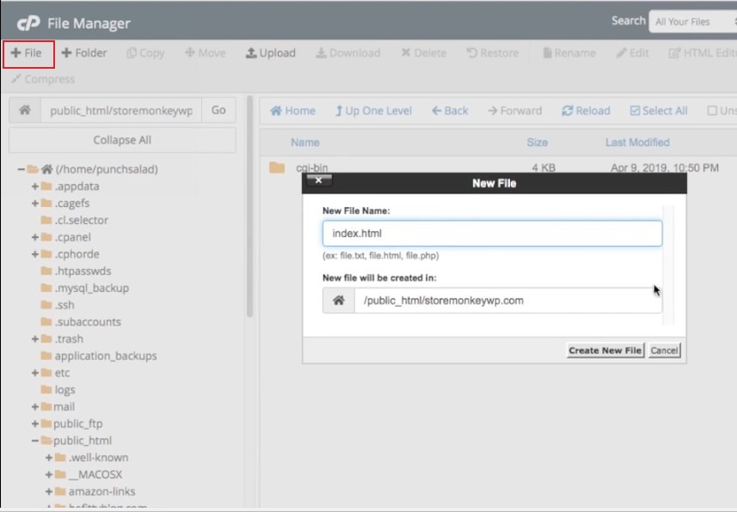This screenshot has width=737, height=512.
Task: Create a new folder with +Folder
Action: click(x=84, y=53)
